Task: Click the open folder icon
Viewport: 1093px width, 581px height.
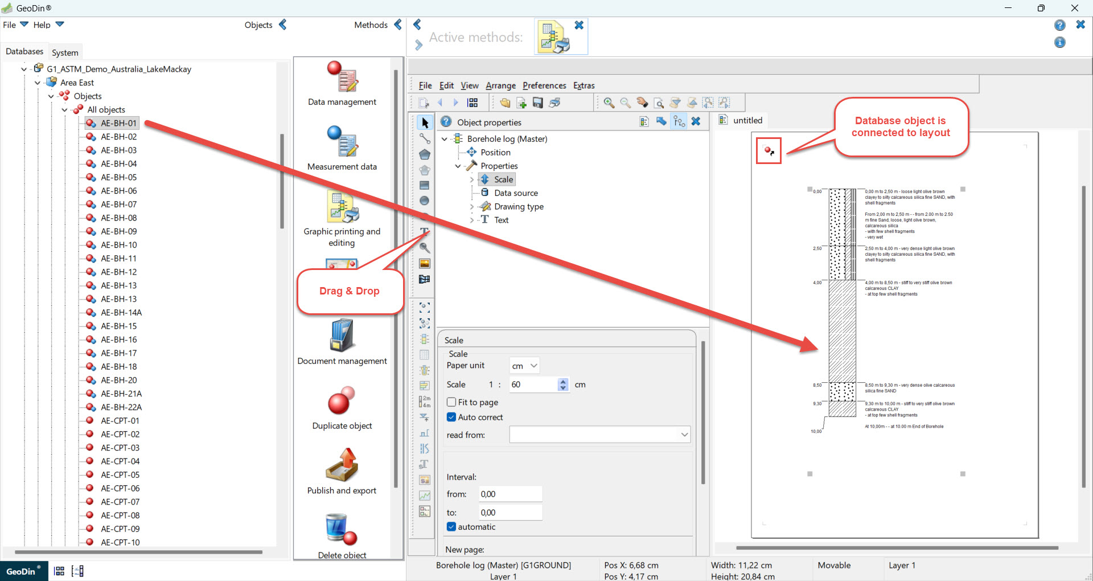Action: [505, 103]
